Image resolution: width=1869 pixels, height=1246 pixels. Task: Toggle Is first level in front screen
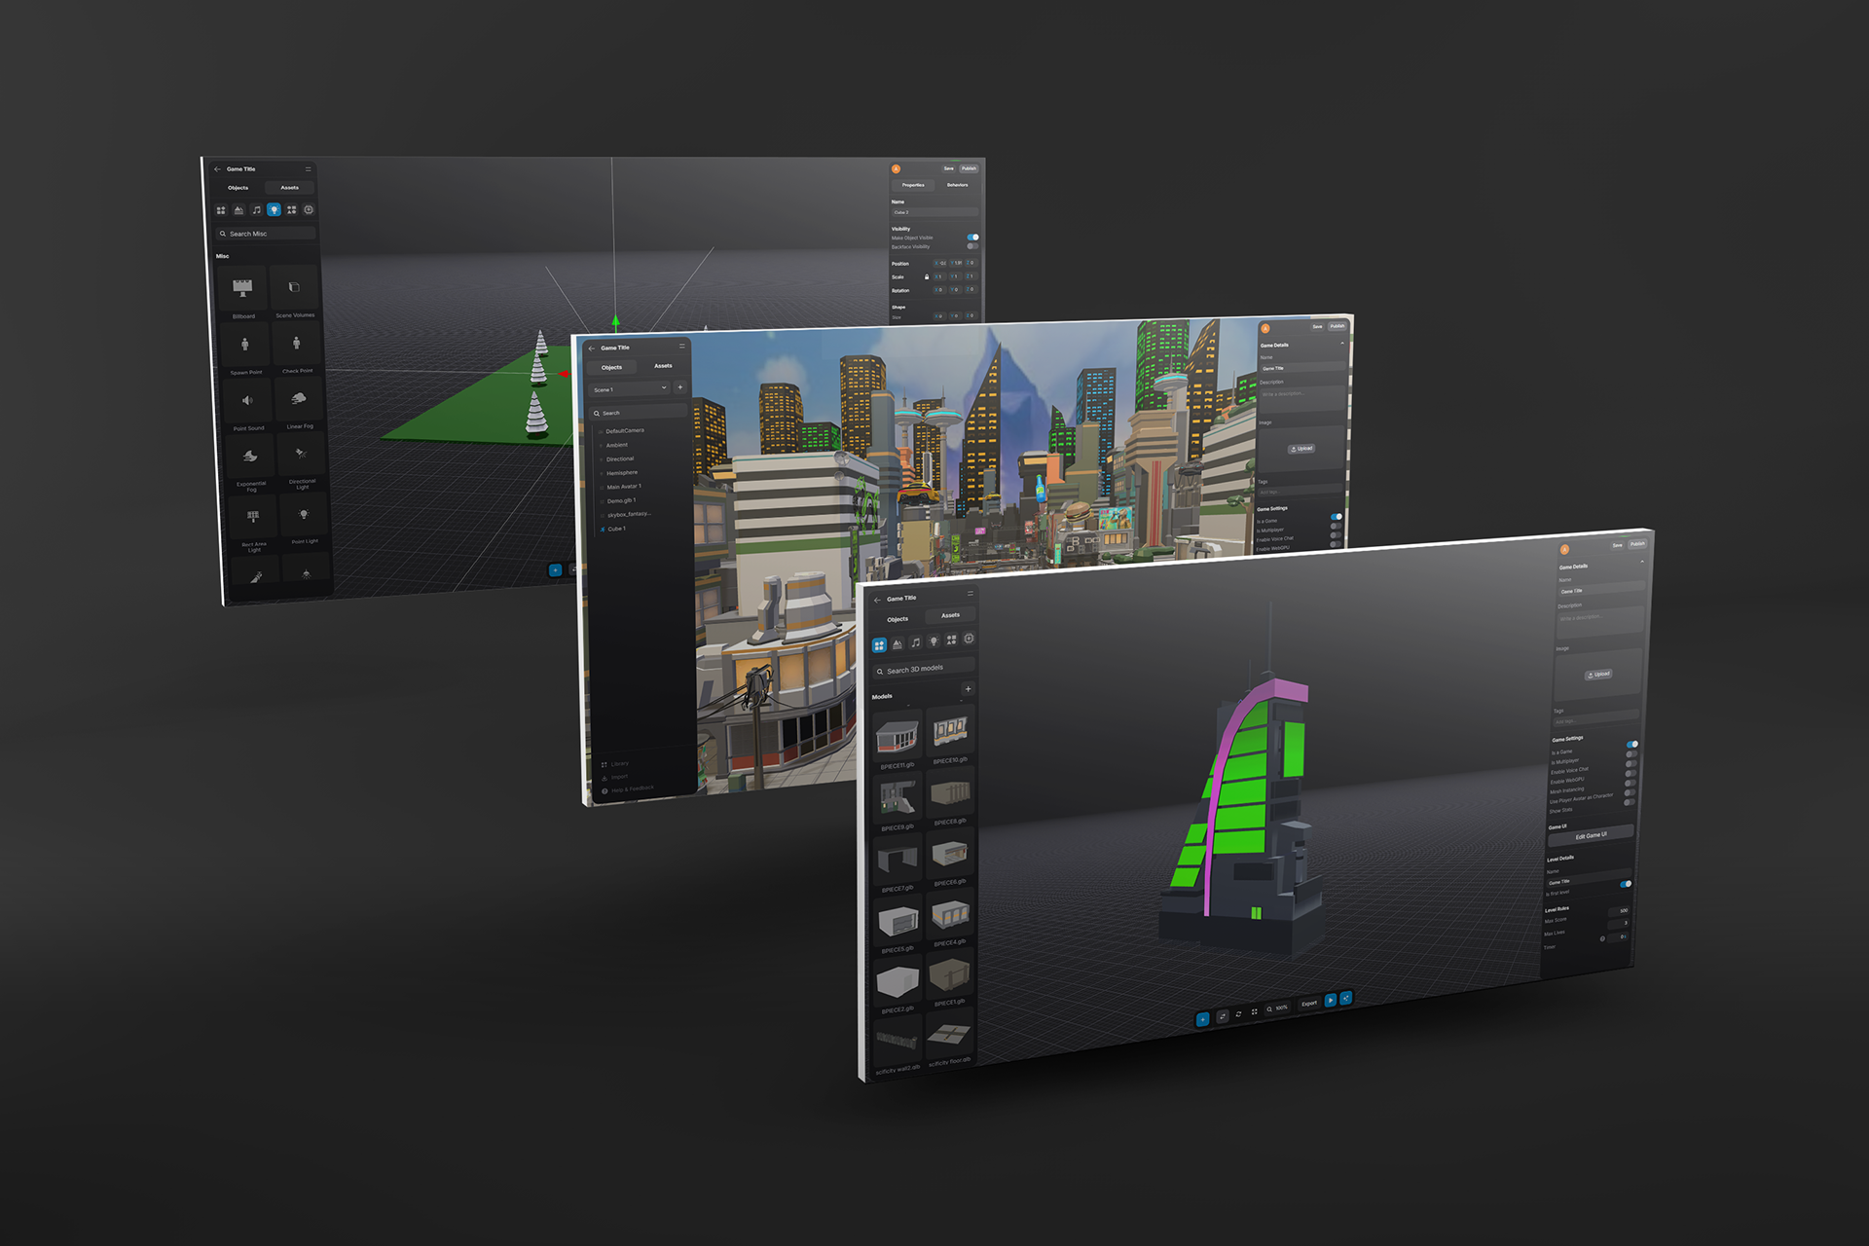(1625, 884)
